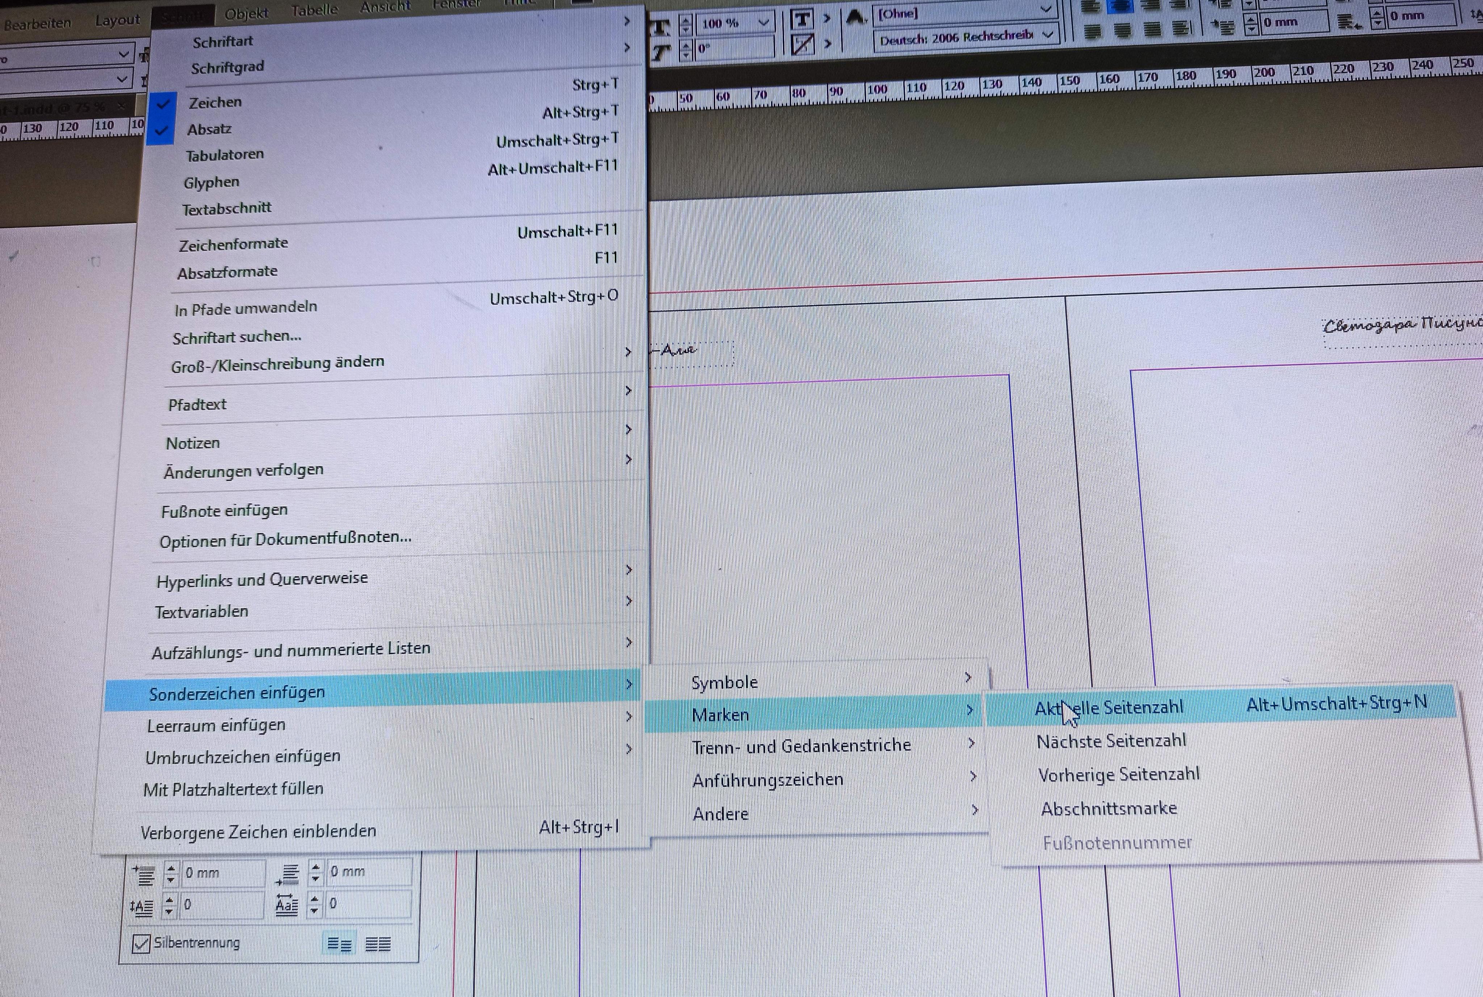Viewport: 1483px width, 997px height.
Task: Uncheck the Absatz panel menu entry
Action: tap(209, 130)
